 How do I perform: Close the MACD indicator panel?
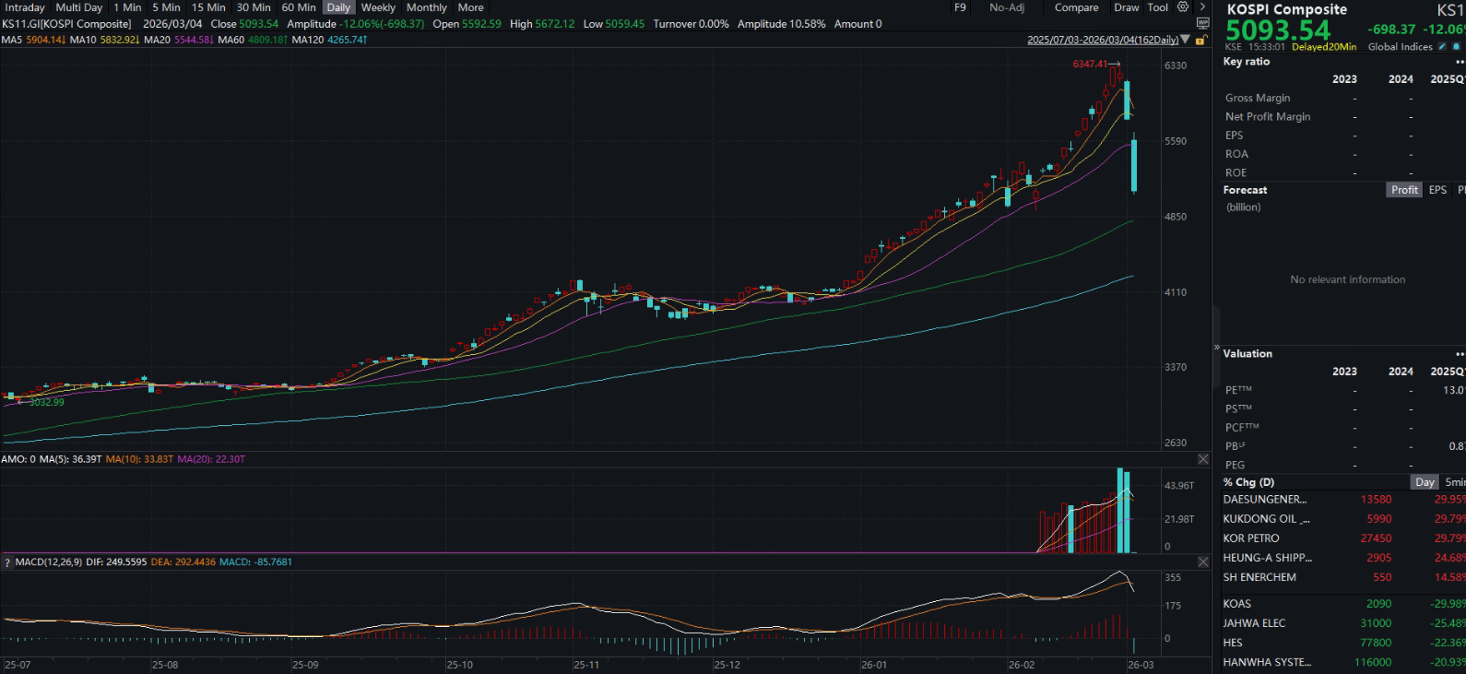pyautogui.click(x=1203, y=562)
